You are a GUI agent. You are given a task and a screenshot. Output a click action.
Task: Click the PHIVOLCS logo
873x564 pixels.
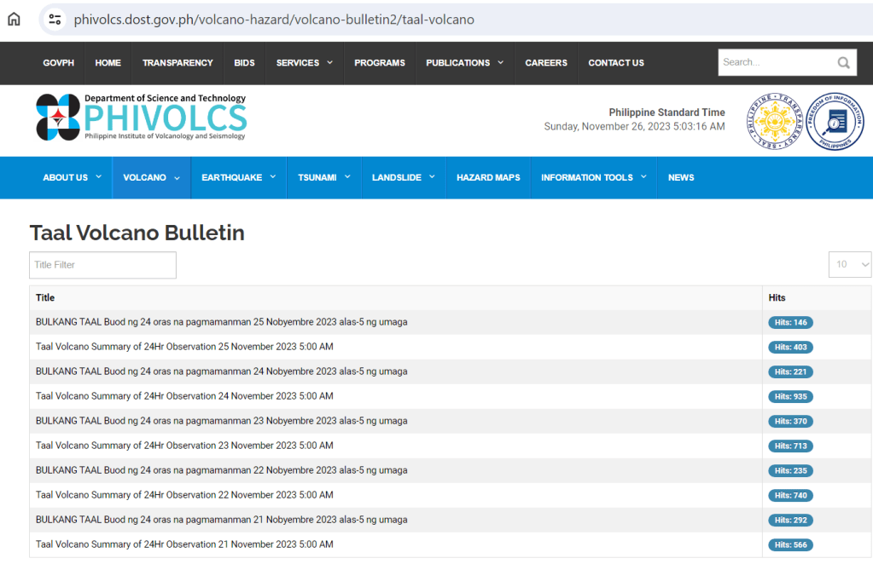point(141,118)
